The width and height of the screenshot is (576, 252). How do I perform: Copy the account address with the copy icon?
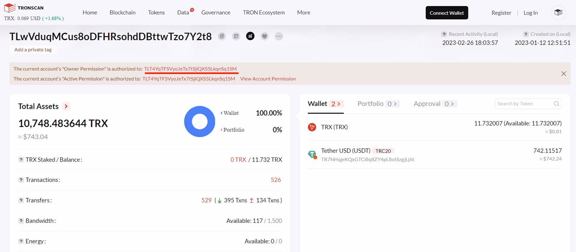point(222,36)
